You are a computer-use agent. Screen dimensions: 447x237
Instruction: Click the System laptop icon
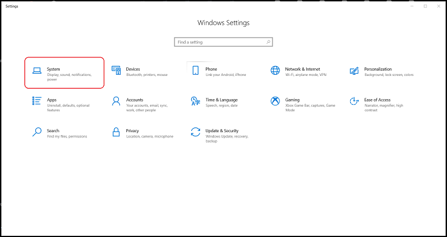(x=37, y=71)
